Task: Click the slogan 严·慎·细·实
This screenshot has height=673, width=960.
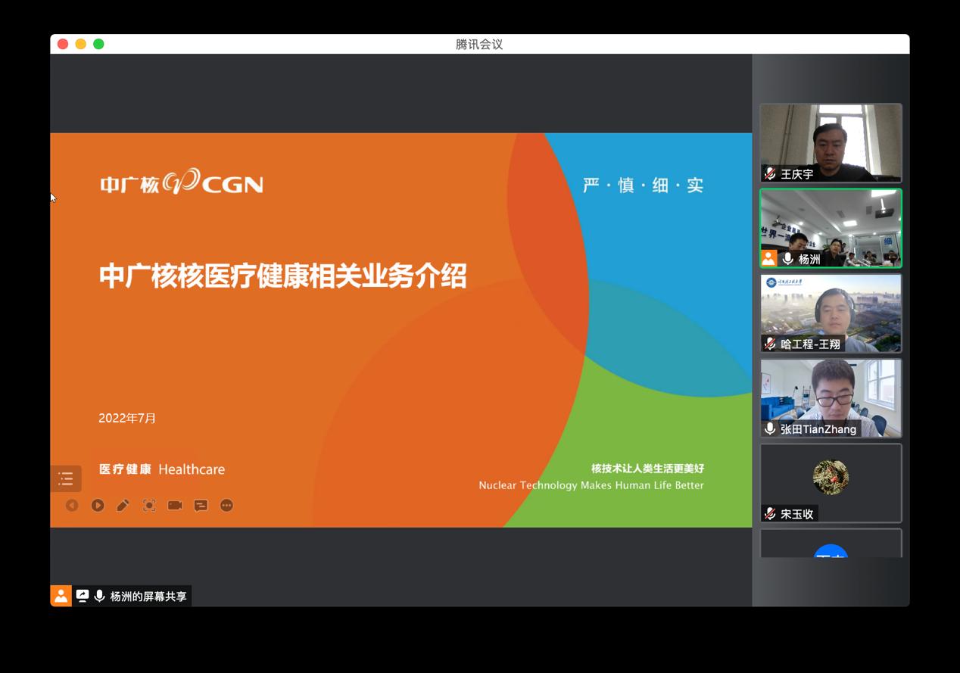Action: [x=644, y=185]
